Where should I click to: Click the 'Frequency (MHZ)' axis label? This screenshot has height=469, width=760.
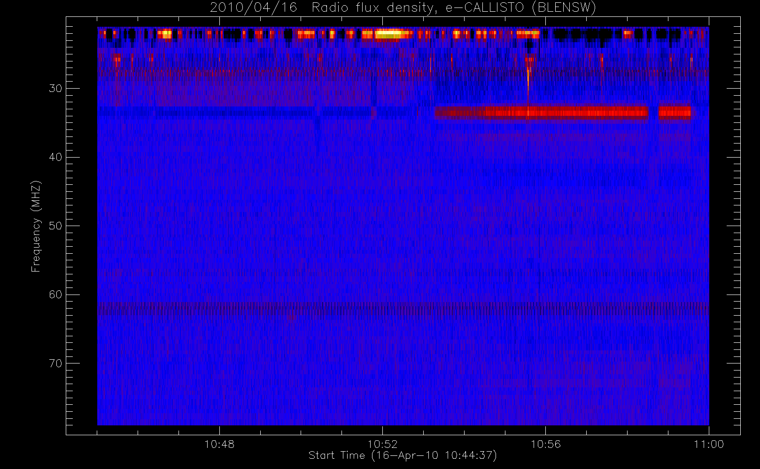tap(36, 226)
